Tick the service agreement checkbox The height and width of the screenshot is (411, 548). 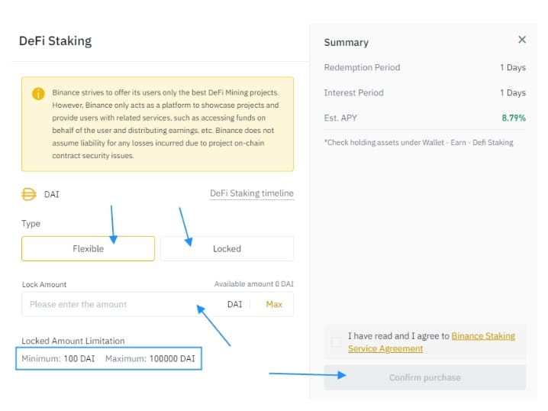336,342
